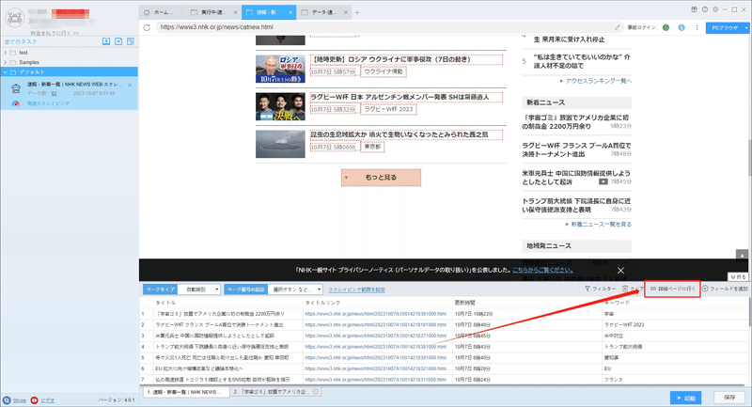Click the blue 起動 start button

click(686, 398)
